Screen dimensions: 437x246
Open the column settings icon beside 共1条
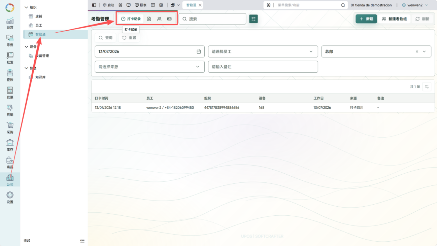(x=427, y=86)
